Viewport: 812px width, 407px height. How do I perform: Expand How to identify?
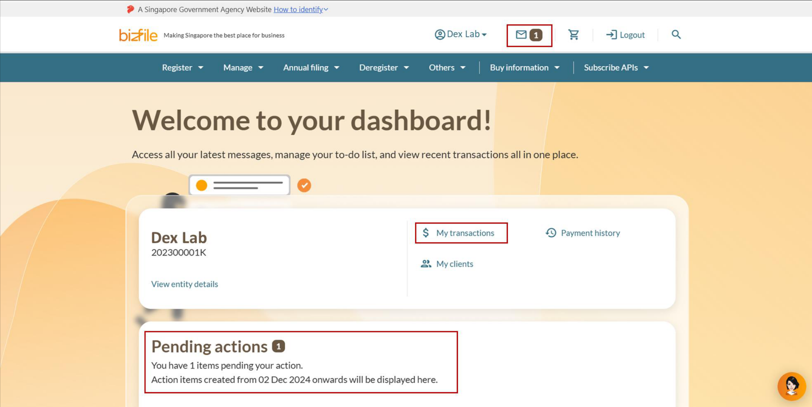coord(301,9)
